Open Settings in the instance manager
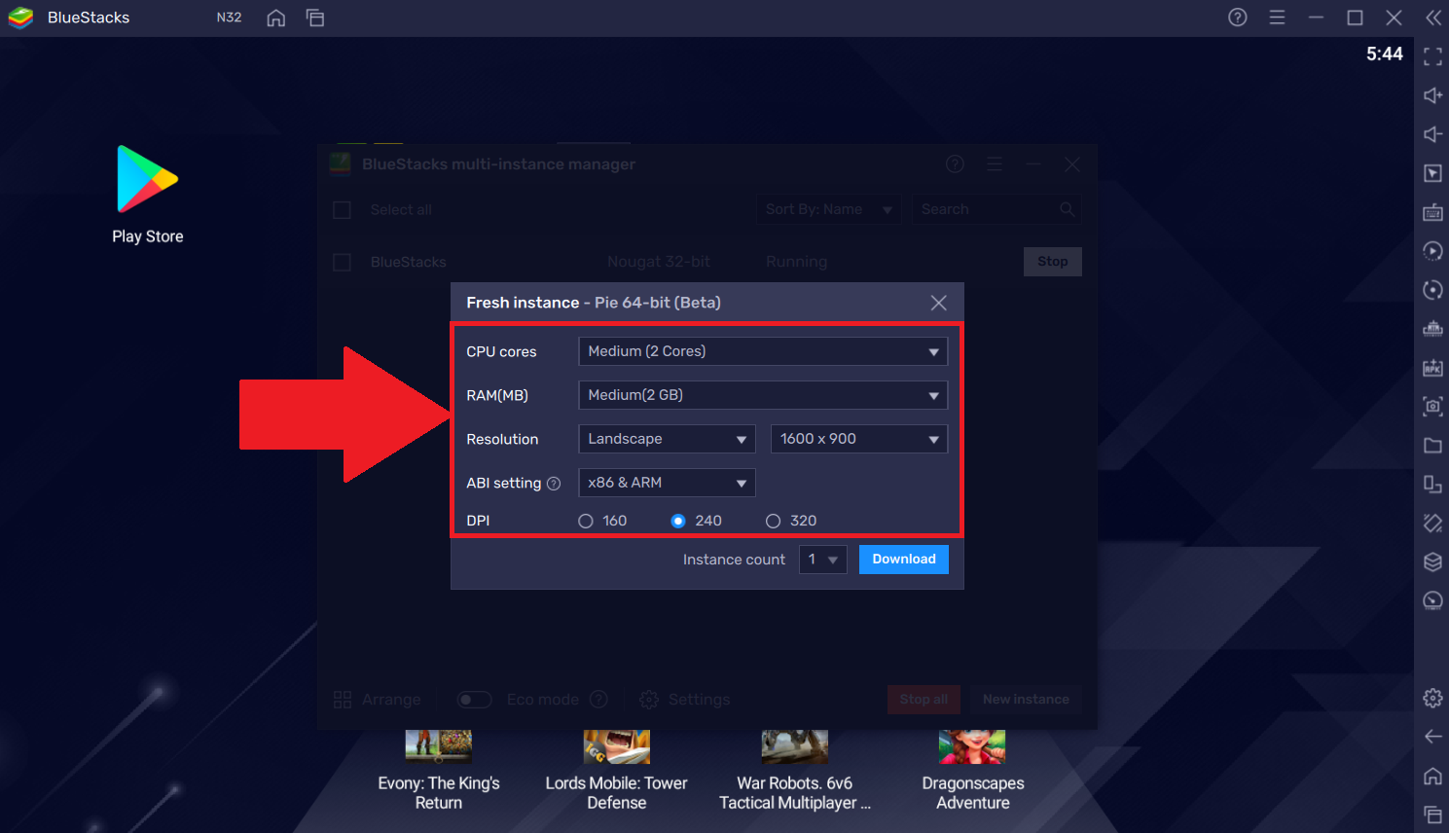The image size is (1449, 833). tap(685, 700)
